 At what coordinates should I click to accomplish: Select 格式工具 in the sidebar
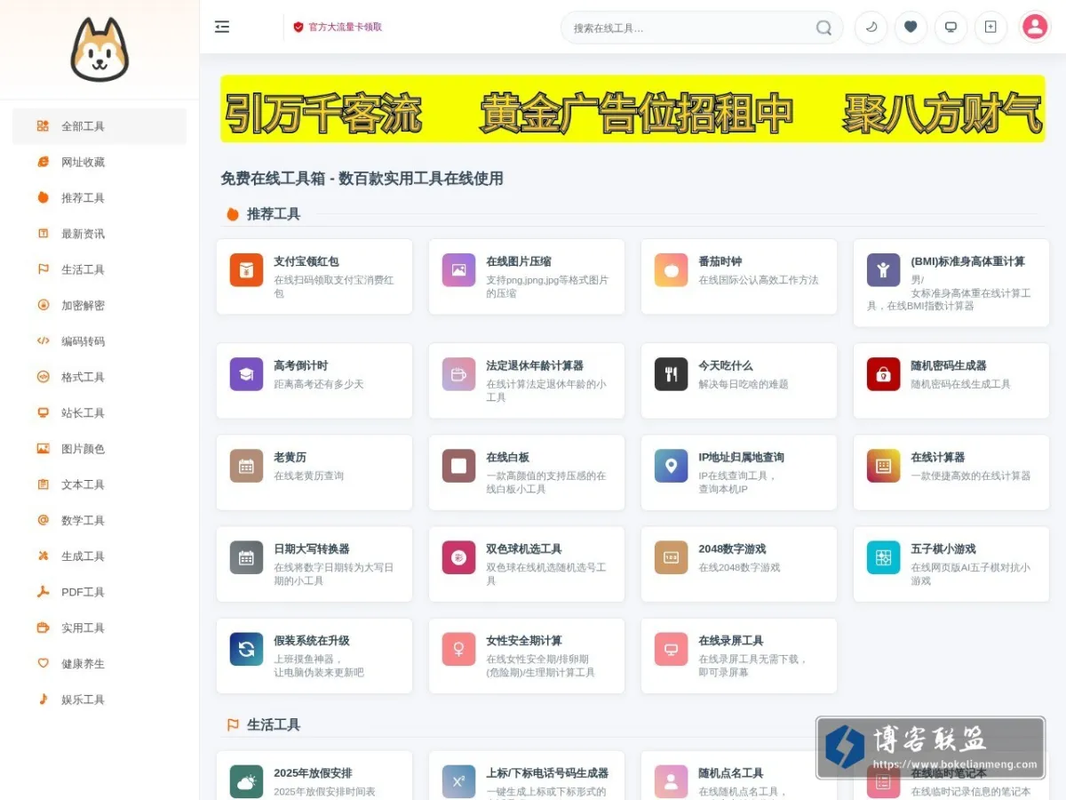tap(99, 377)
